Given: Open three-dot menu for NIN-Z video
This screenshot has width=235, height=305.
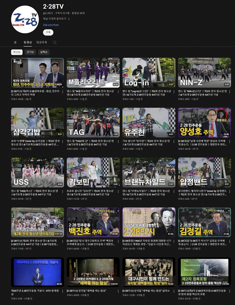Looking at the screenshot, I should point(229,91).
